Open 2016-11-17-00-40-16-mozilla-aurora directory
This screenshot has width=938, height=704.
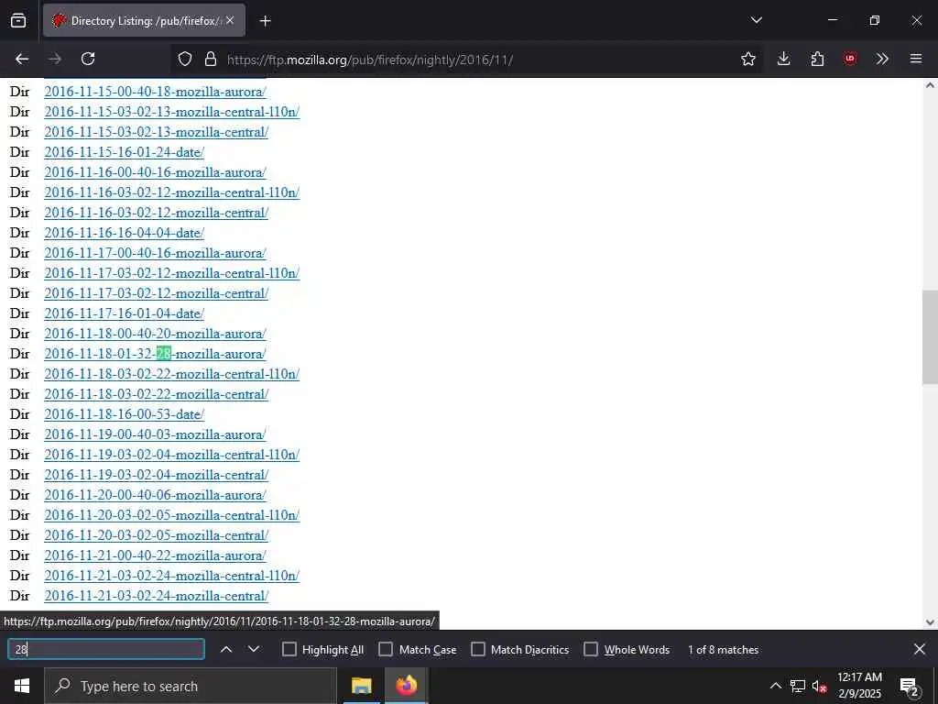pyautogui.click(x=155, y=253)
